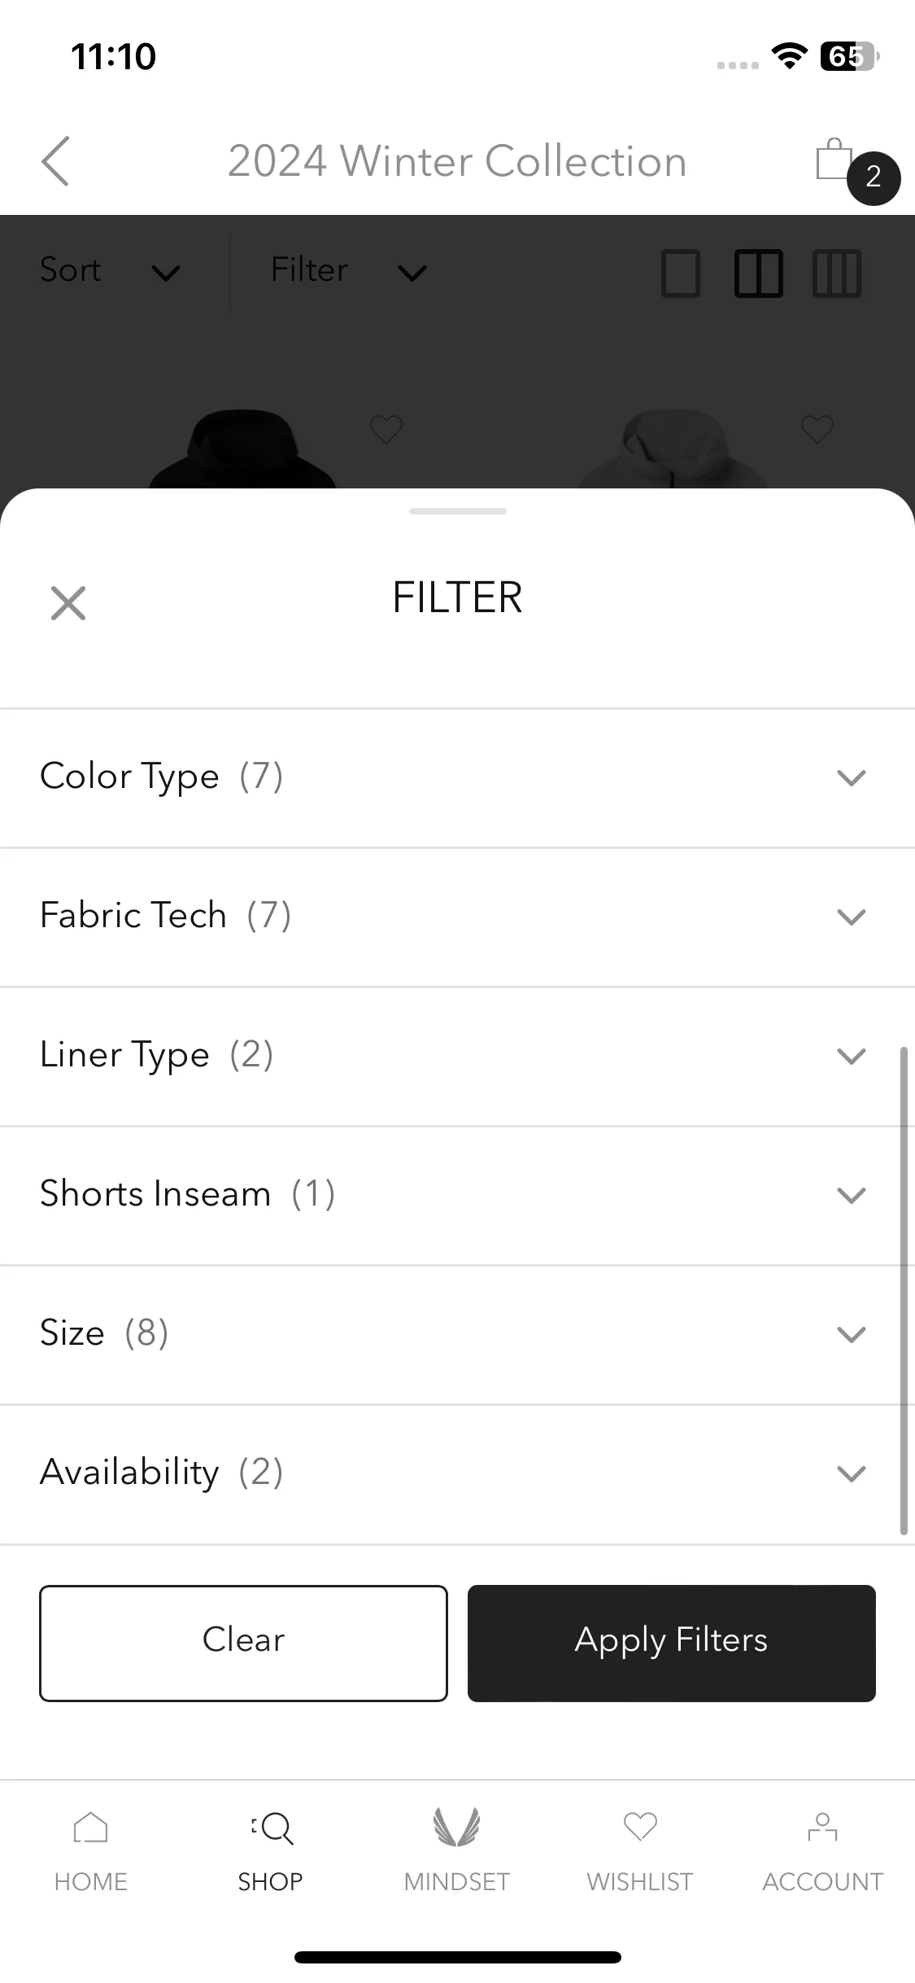The height and width of the screenshot is (1983, 915).
Task: Switch to single-column grid view
Action: click(681, 273)
